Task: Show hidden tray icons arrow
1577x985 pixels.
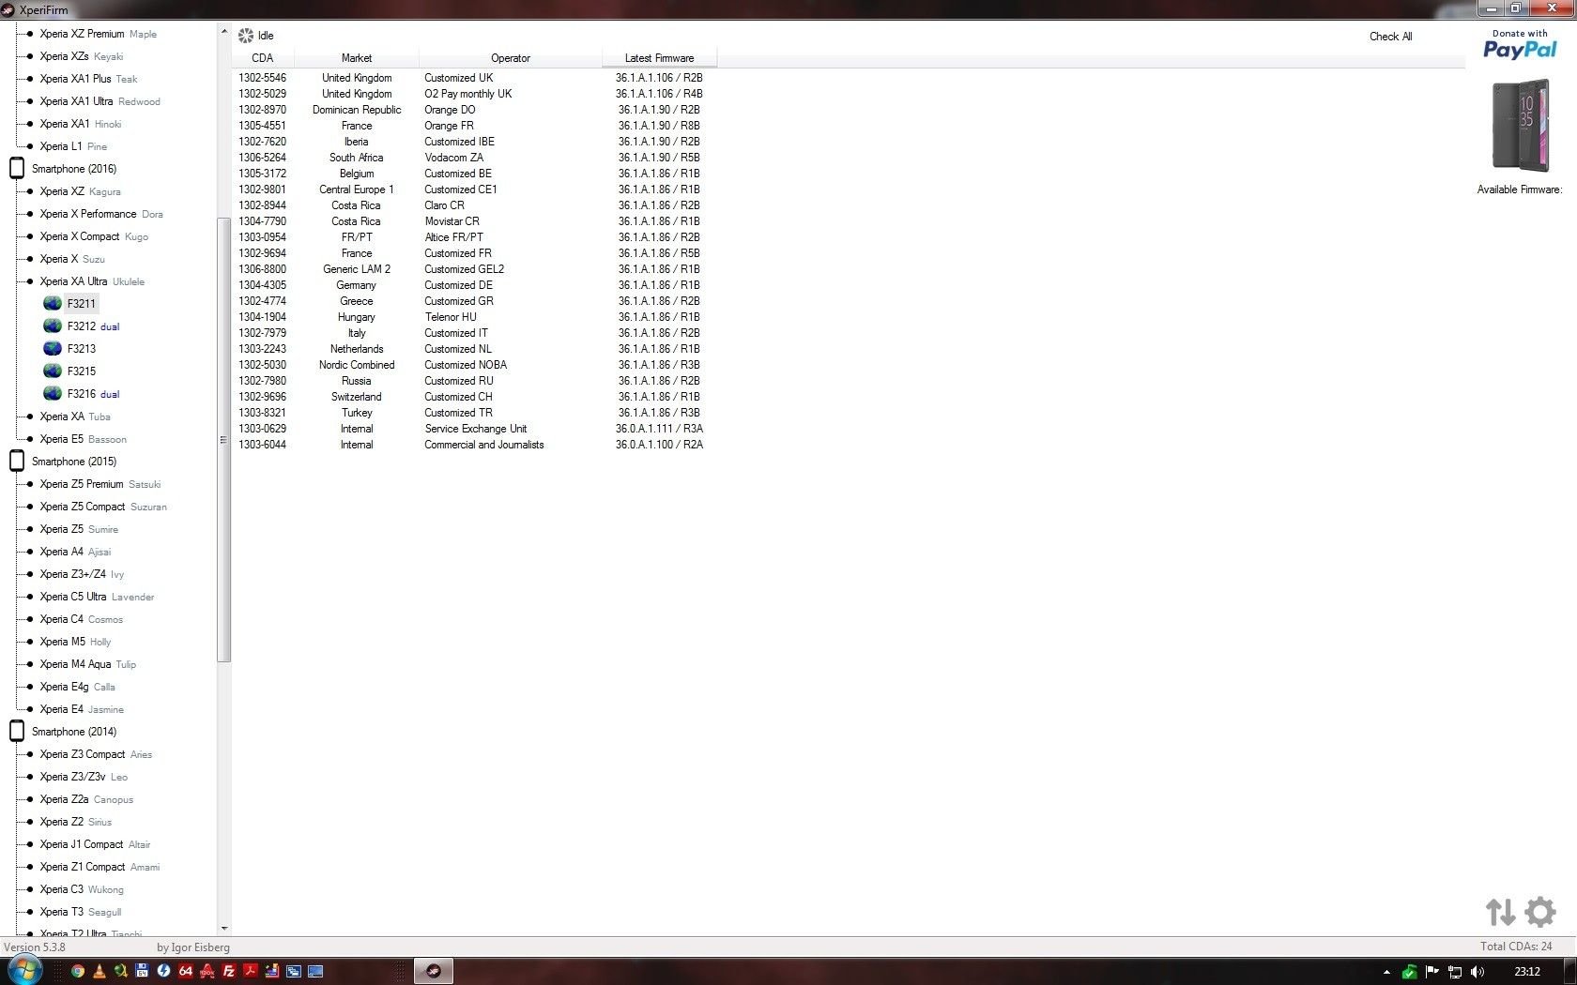Action: 1386,972
